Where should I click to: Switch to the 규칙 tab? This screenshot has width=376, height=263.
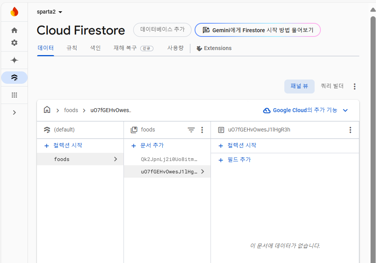[x=72, y=48]
